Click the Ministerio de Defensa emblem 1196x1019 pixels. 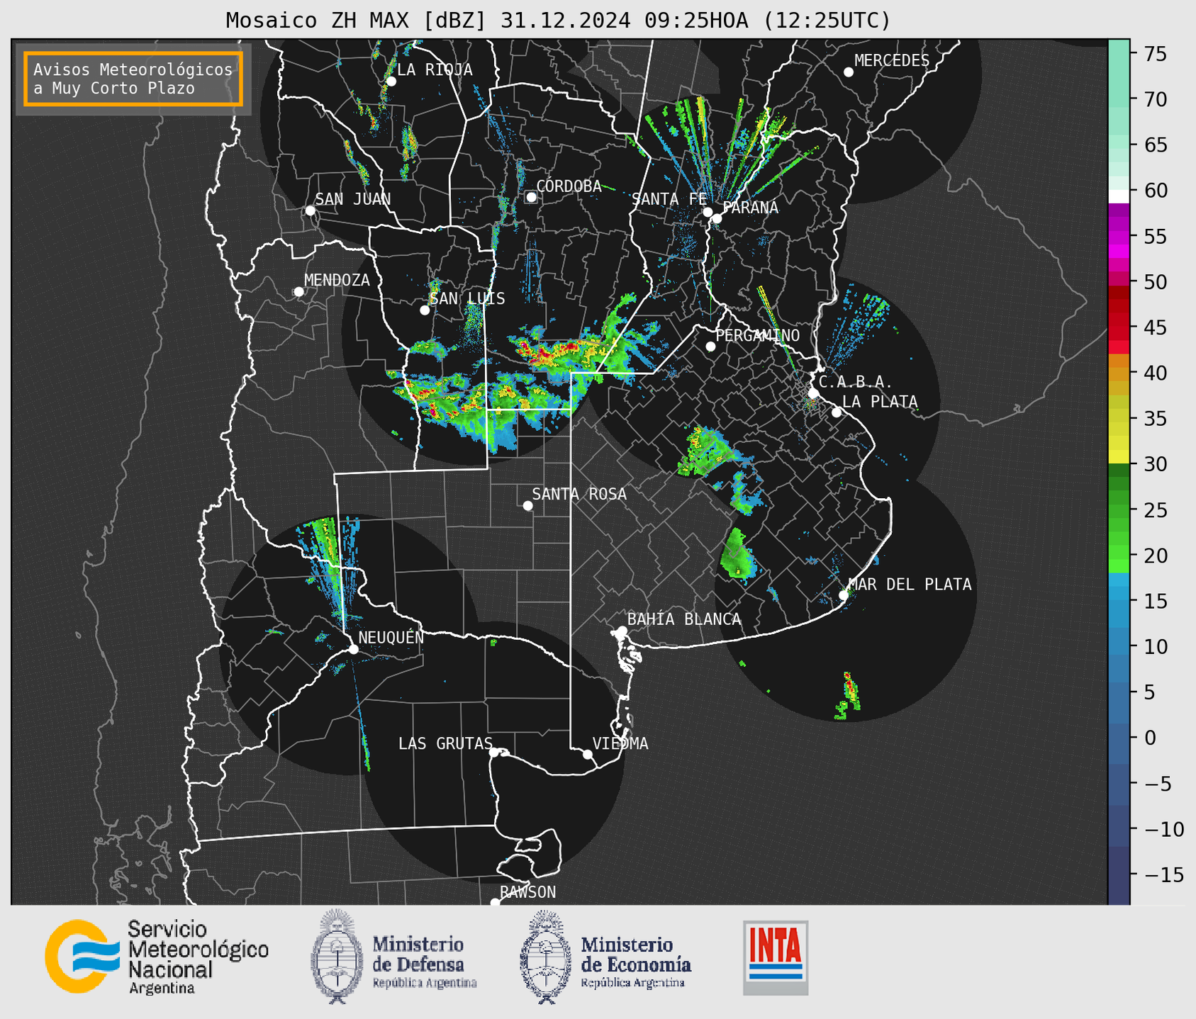pos(337,957)
